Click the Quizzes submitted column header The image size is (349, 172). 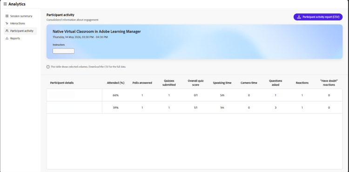click(169, 83)
